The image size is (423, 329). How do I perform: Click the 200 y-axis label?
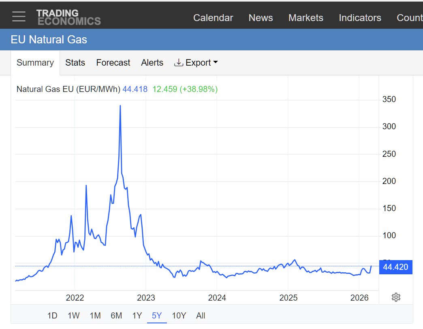(389, 181)
